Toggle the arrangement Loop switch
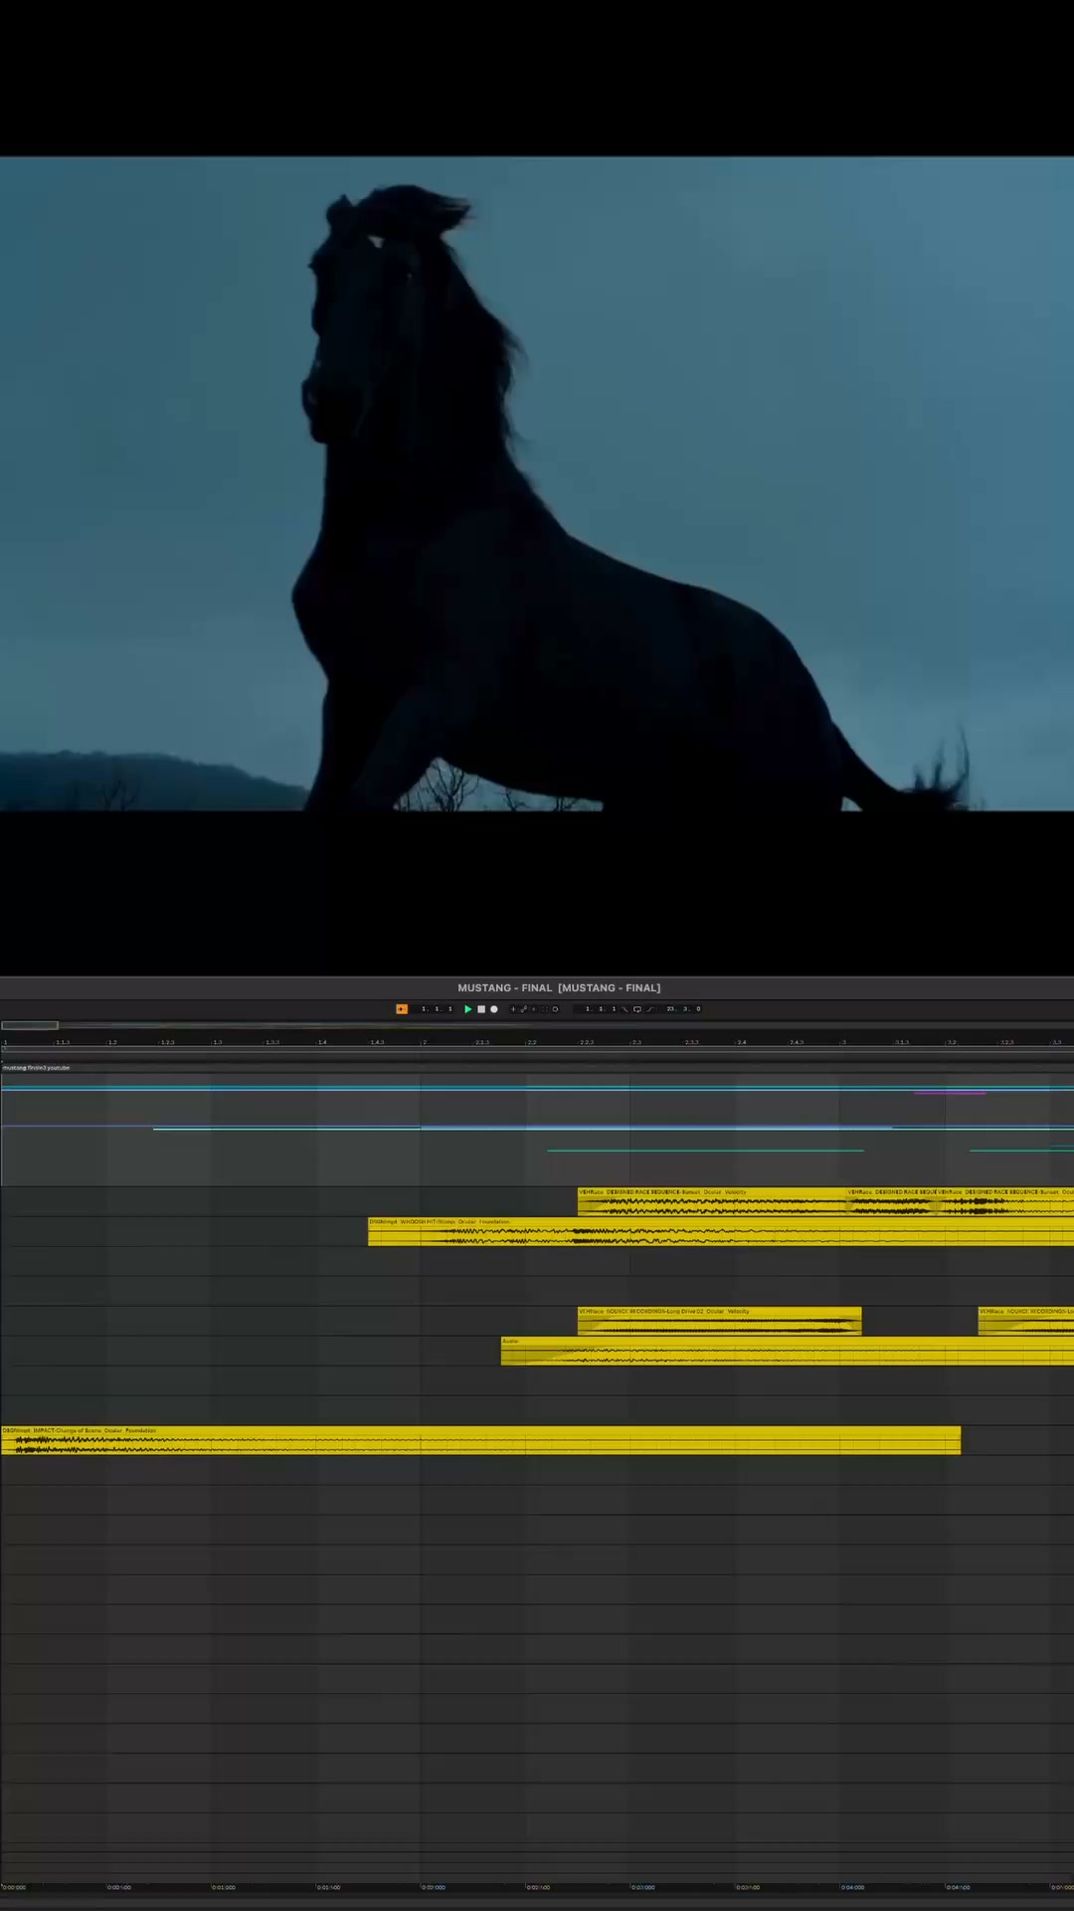 click(637, 1009)
